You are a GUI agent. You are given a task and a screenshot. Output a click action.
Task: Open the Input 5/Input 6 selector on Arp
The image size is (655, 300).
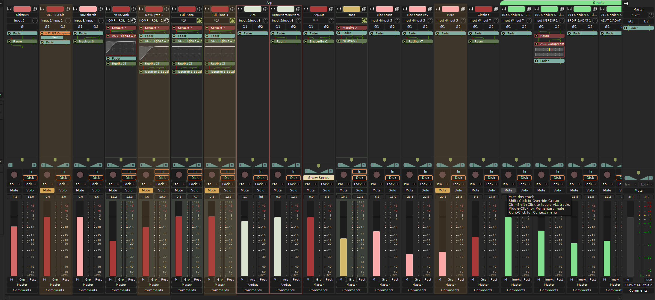coord(249,20)
